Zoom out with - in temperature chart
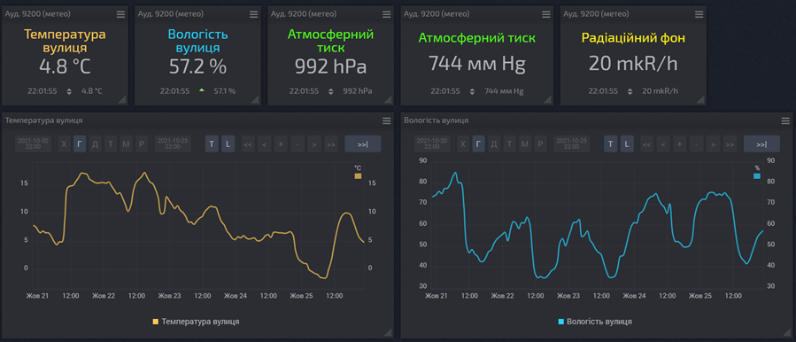Screen dimensions: 796x342 298,144
